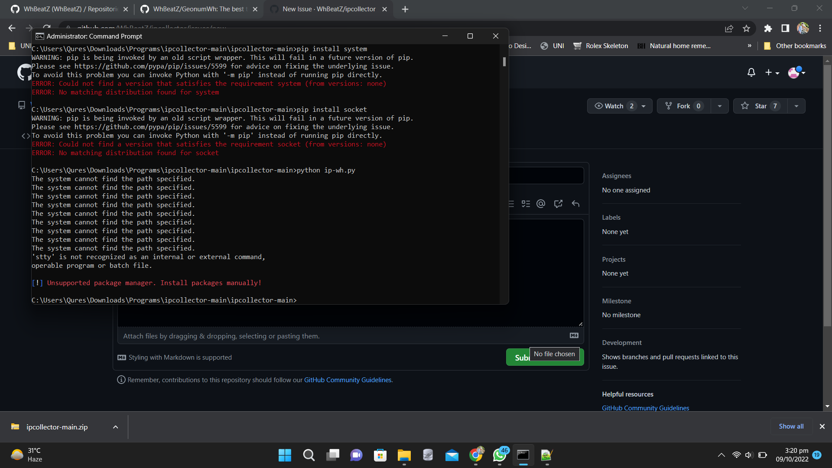
Task: Click the Fork icon on the repository
Action: 669,106
